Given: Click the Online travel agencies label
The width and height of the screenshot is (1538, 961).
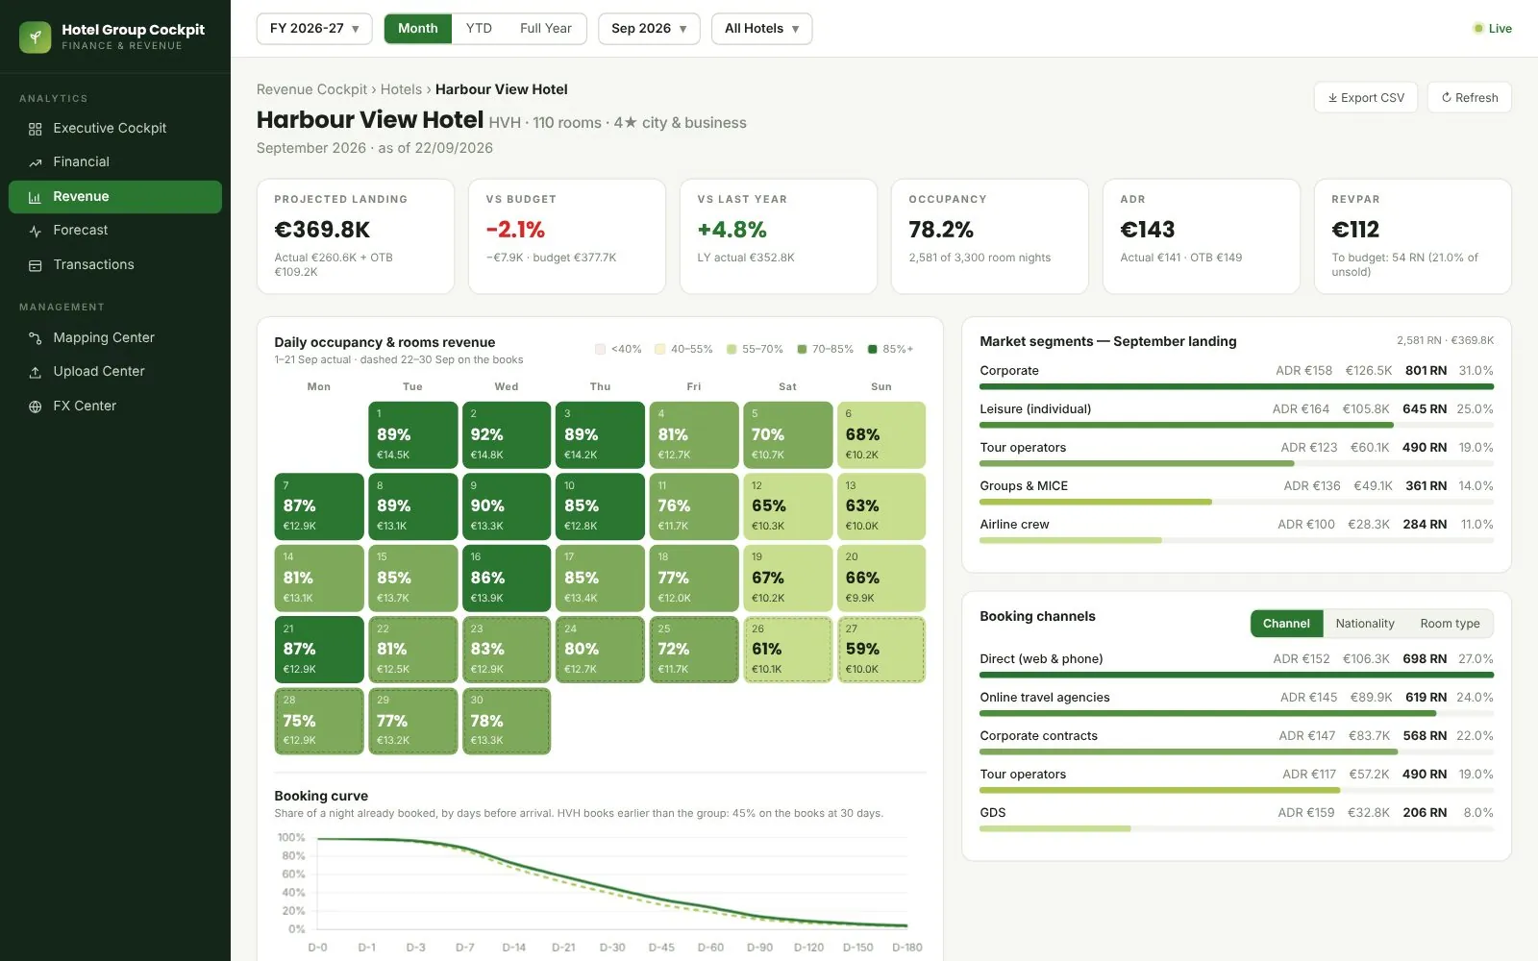Looking at the screenshot, I should tap(1045, 698).
